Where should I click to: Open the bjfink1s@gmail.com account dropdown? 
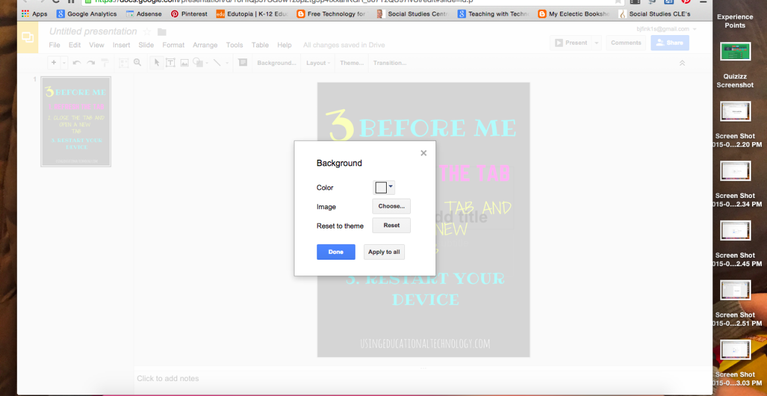[x=666, y=29]
